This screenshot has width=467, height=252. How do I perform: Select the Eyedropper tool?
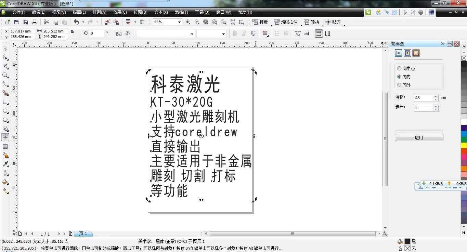point(5,164)
